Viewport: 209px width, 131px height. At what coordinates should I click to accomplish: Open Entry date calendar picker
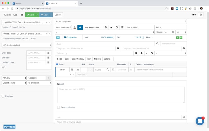click(x=49, y=53)
